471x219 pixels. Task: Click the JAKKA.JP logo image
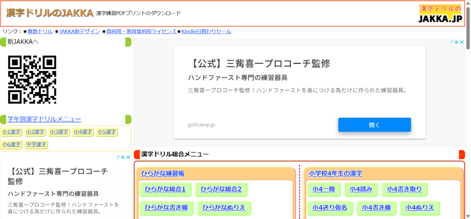click(x=440, y=14)
